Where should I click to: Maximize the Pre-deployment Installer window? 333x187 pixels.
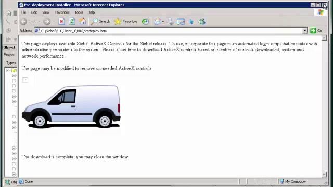pos(318,5)
